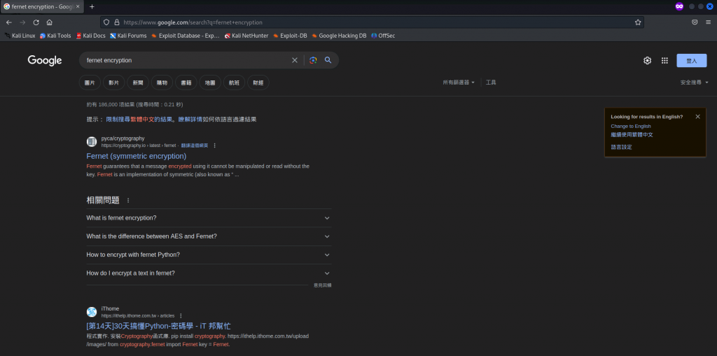Image resolution: width=717 pixels, height=356 pixels.
Task: Open Google apps grid
Action: (664, 60)
